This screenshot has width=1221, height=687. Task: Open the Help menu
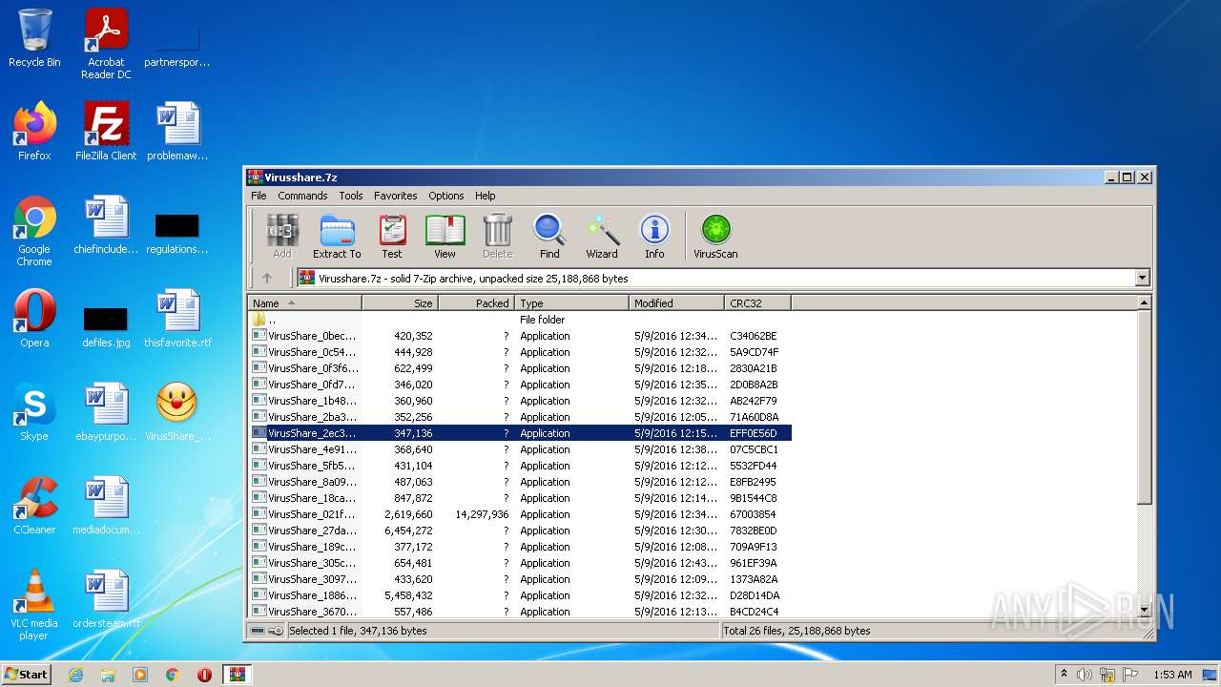click(x=486, y=196)
